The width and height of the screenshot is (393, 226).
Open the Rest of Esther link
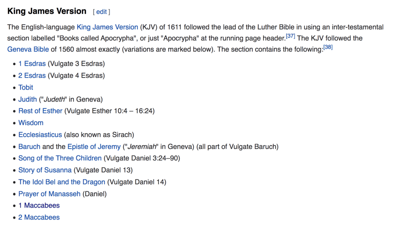pos(40,111)
